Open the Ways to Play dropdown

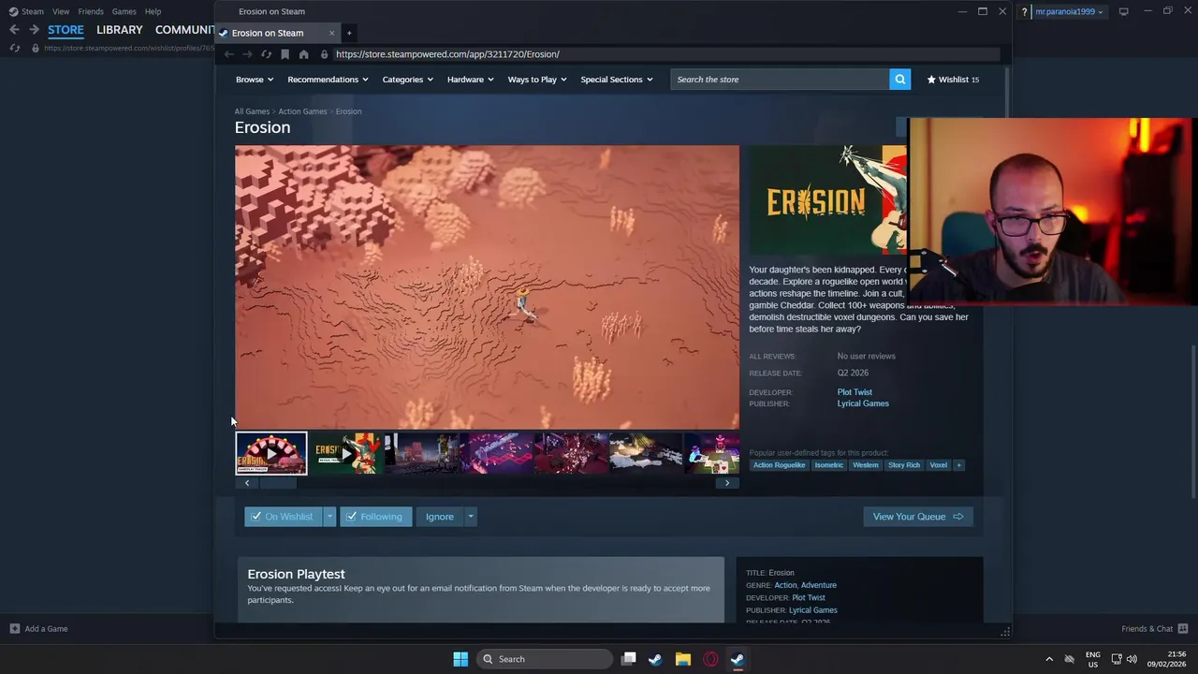pos(538,80)
